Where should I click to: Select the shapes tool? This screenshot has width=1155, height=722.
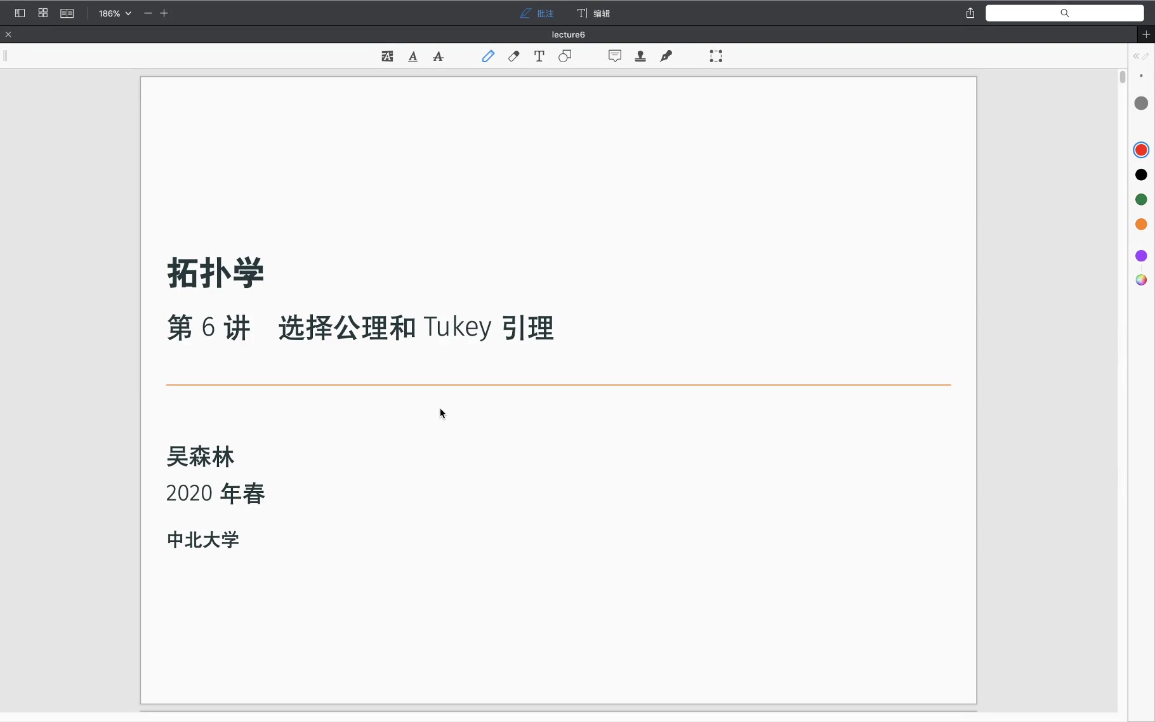(565, 56)
